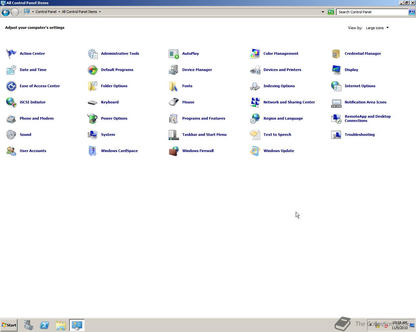
Task: Open the Display monitor icon
Action: [336, 70]
